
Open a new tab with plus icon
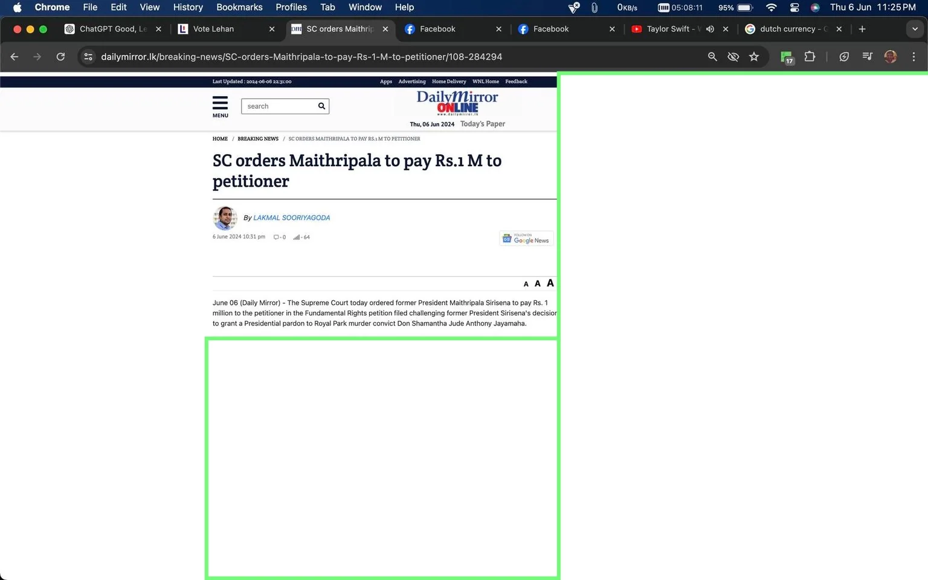(862, 29)
